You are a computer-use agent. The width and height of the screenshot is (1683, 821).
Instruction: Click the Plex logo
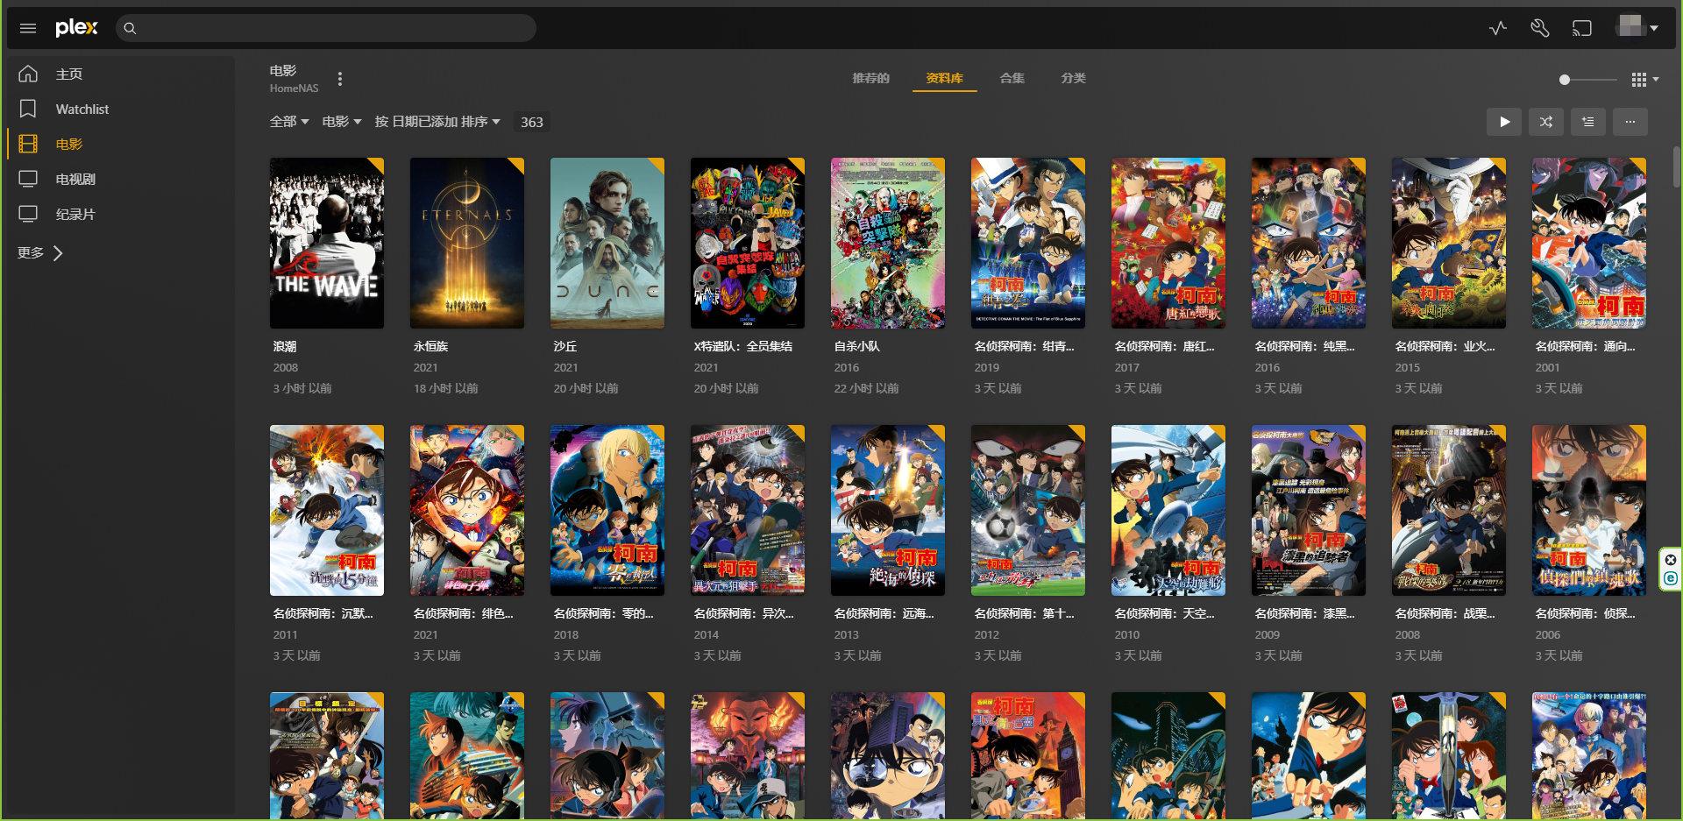point(76,27)
